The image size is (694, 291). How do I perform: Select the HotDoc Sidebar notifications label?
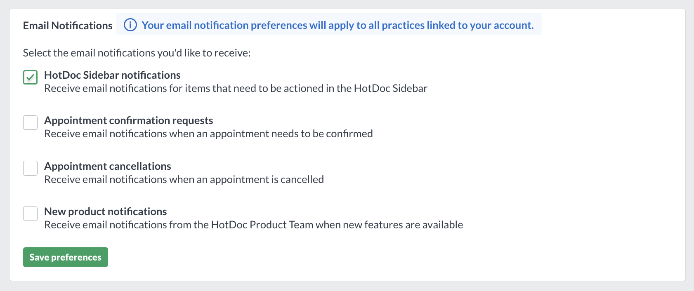pyautogui.click(x=112, y=75)
